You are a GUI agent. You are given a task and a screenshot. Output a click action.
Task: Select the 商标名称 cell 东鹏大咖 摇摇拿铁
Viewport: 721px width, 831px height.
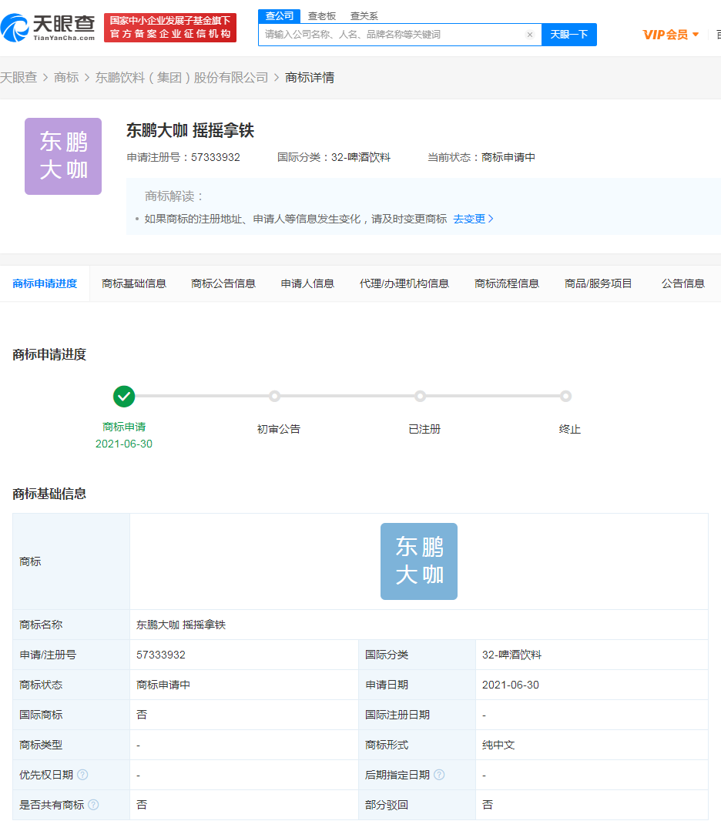coord(181,625)
